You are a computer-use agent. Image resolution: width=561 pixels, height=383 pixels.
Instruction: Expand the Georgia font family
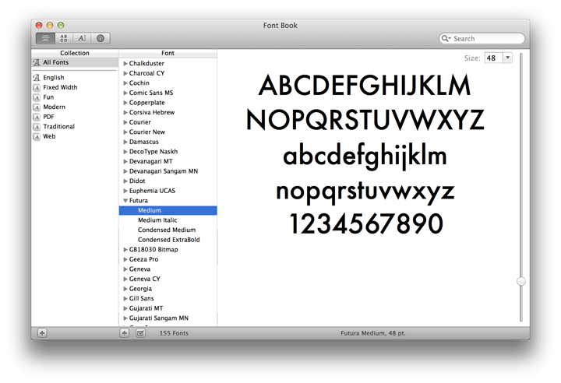pos(125,289)
